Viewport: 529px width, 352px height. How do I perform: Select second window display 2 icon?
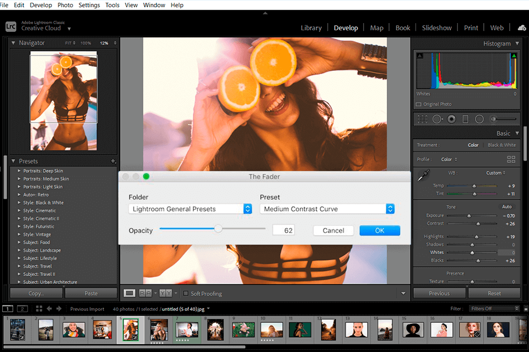coord(22,309)
